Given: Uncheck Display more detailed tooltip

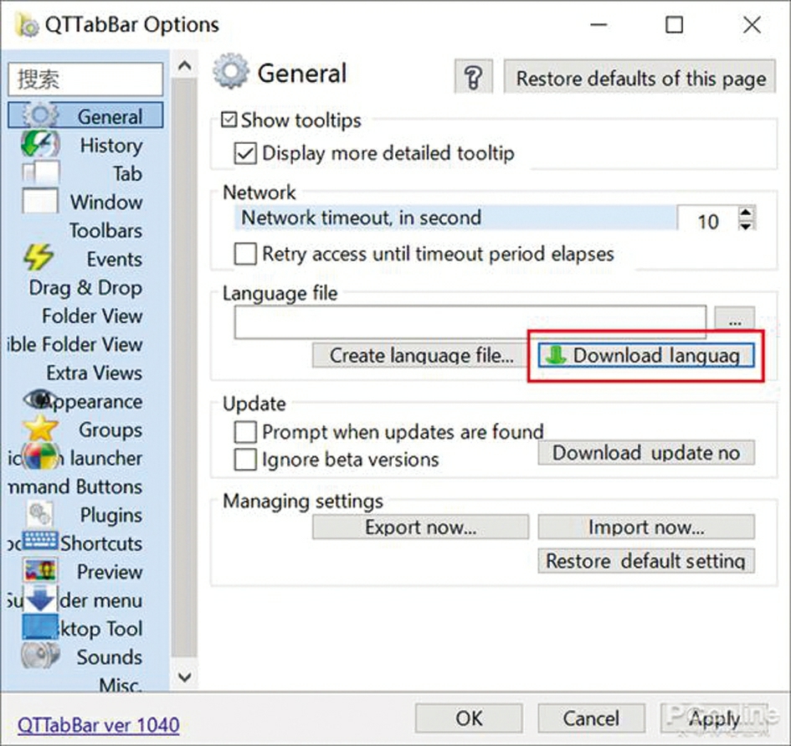Looking at the screenshot, I should click(245, 153).
